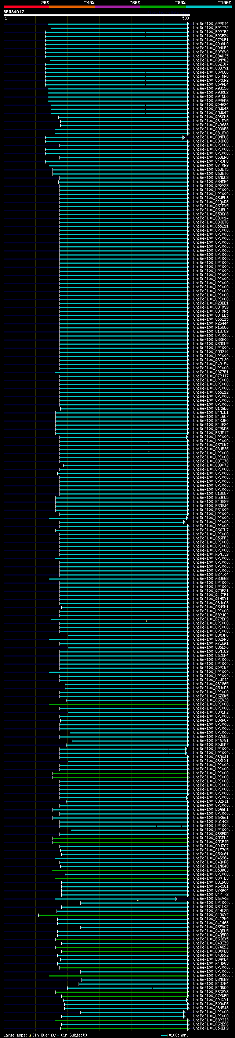Screen dimensions: 235x1038
Task: Click the label UniRef100_P27685
Action: [x=210, y=736]
